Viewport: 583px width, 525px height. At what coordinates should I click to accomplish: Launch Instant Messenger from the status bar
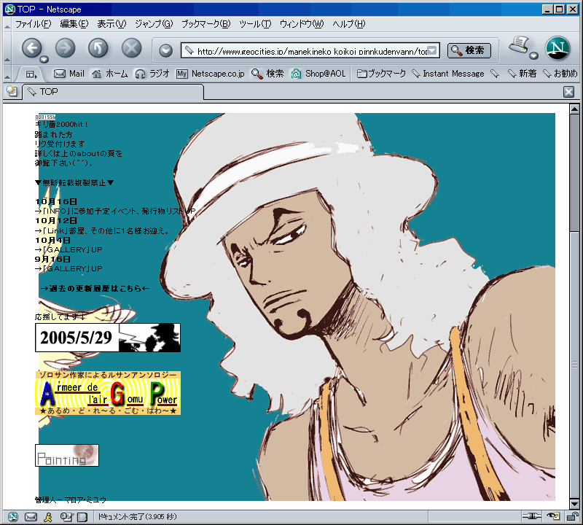48,516
